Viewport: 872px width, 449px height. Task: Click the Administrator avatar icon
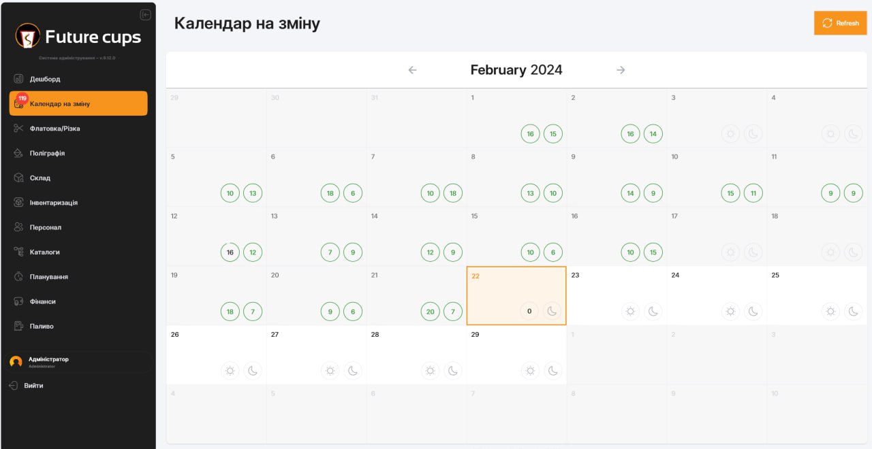(x=16, y=362)
